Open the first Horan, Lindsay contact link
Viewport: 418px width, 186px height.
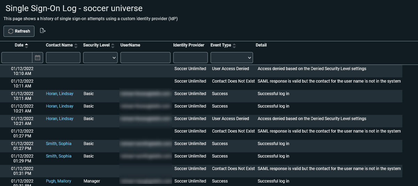coord(60,94)
